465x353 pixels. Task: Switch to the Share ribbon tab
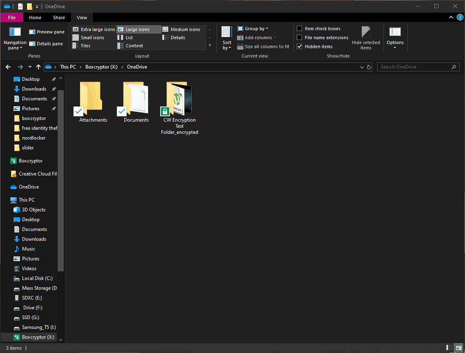tap(59, 18)
